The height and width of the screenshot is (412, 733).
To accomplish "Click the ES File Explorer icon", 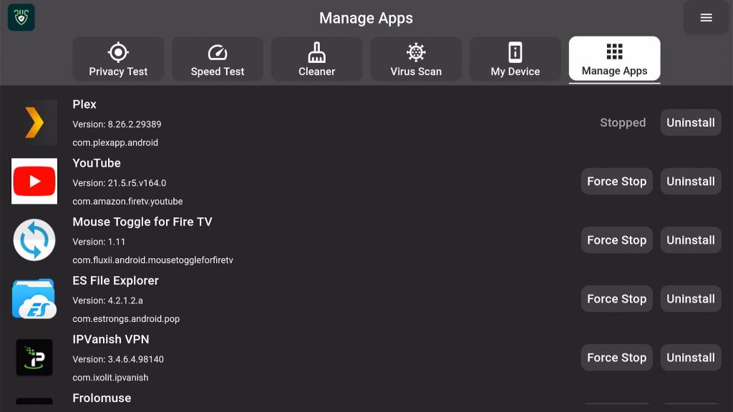I will click(x=34, y=298).
